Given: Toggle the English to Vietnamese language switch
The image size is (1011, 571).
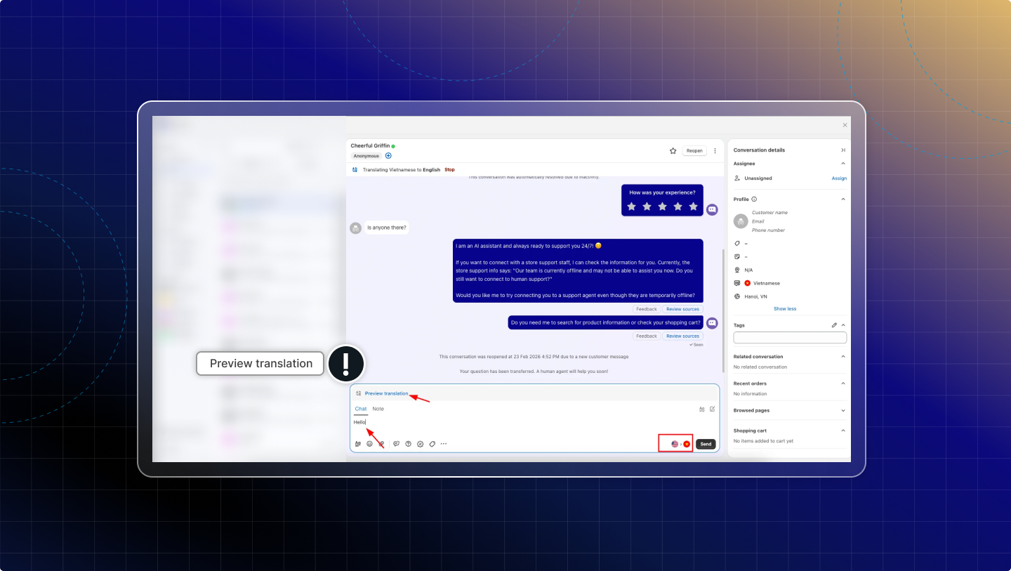Looking at the screenshot, I should point(680,444).
